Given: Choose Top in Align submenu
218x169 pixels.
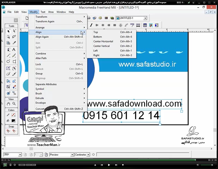Looking at the screenshot, I should coord(111,32).
